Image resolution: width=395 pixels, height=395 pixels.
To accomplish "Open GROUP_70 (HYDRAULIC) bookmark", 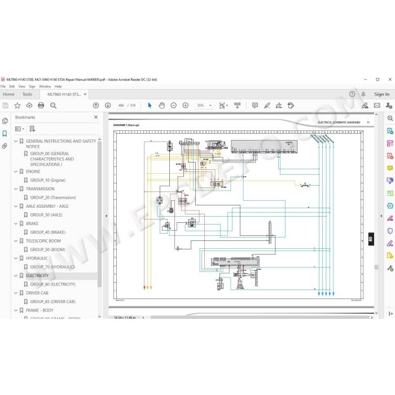I will point(52,267).
